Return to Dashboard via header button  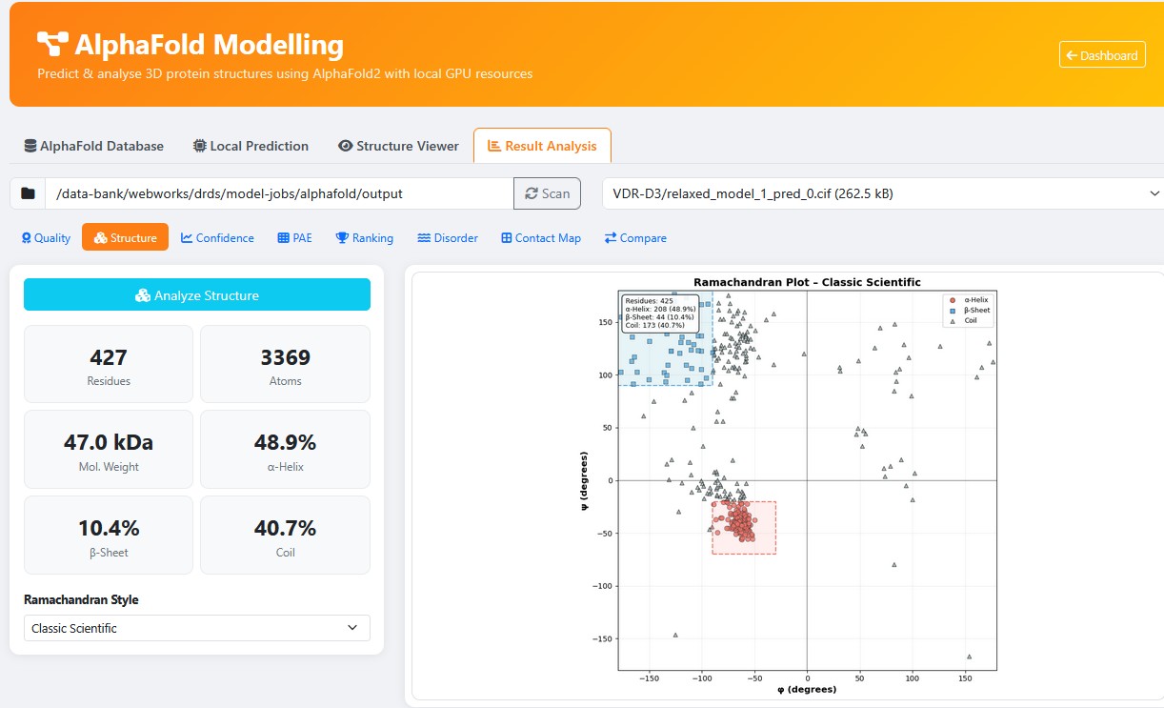tap(1102, 55)
